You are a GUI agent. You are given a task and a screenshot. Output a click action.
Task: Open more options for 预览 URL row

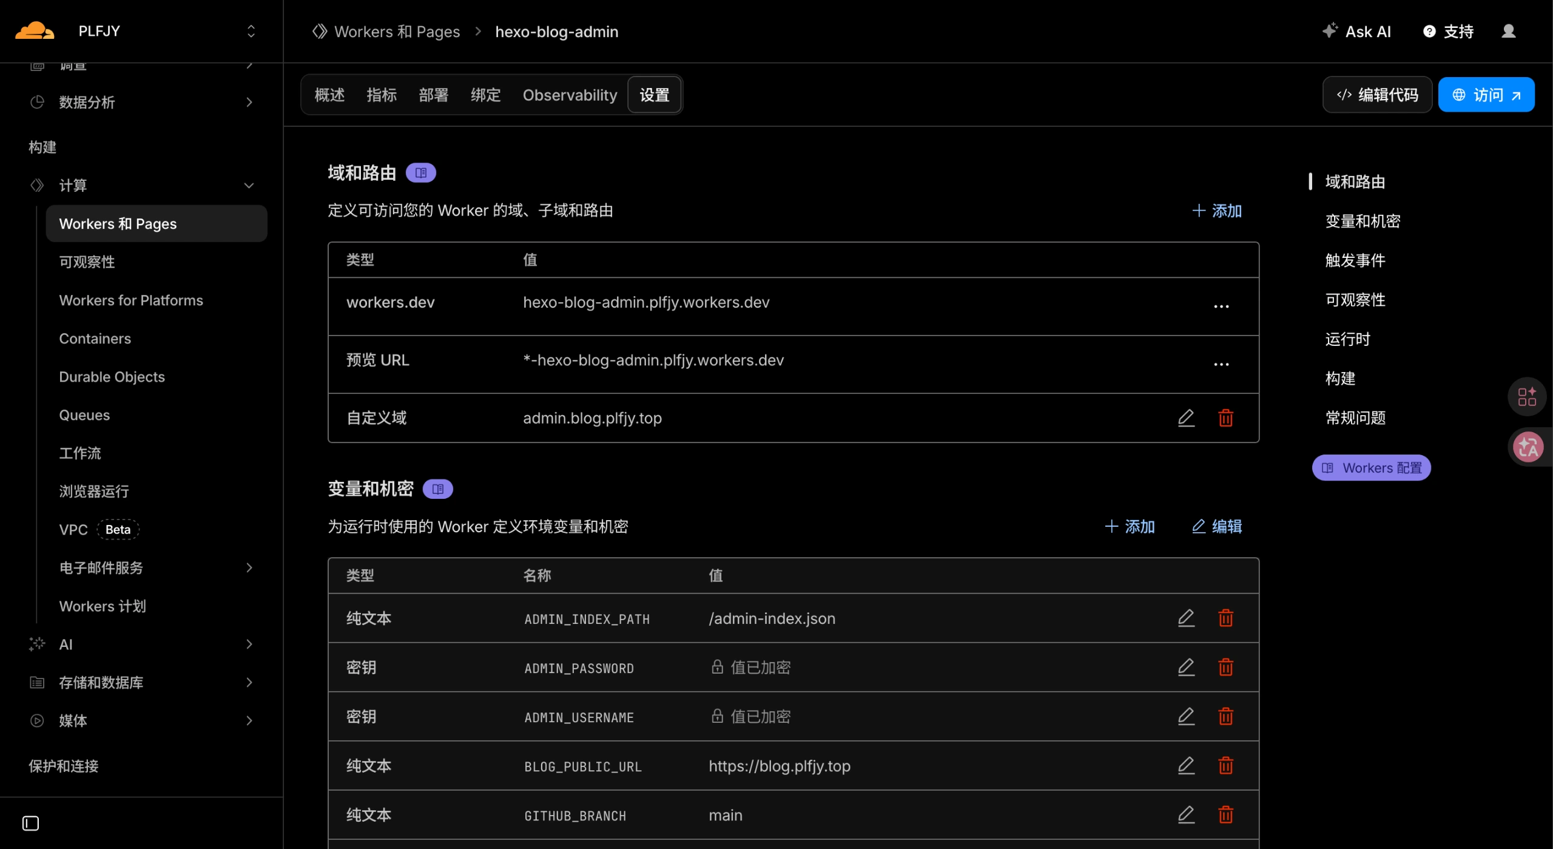(1221, 364)
